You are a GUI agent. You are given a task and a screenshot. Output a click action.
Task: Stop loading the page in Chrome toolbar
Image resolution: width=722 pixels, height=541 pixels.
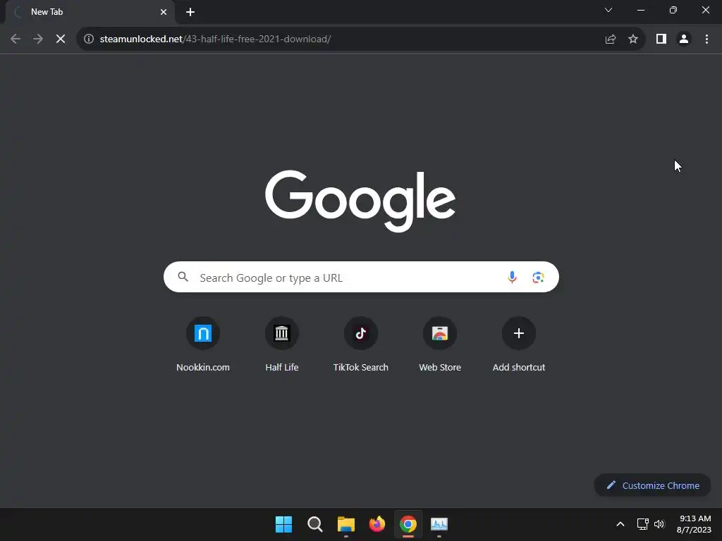click(x=61, y=39)
